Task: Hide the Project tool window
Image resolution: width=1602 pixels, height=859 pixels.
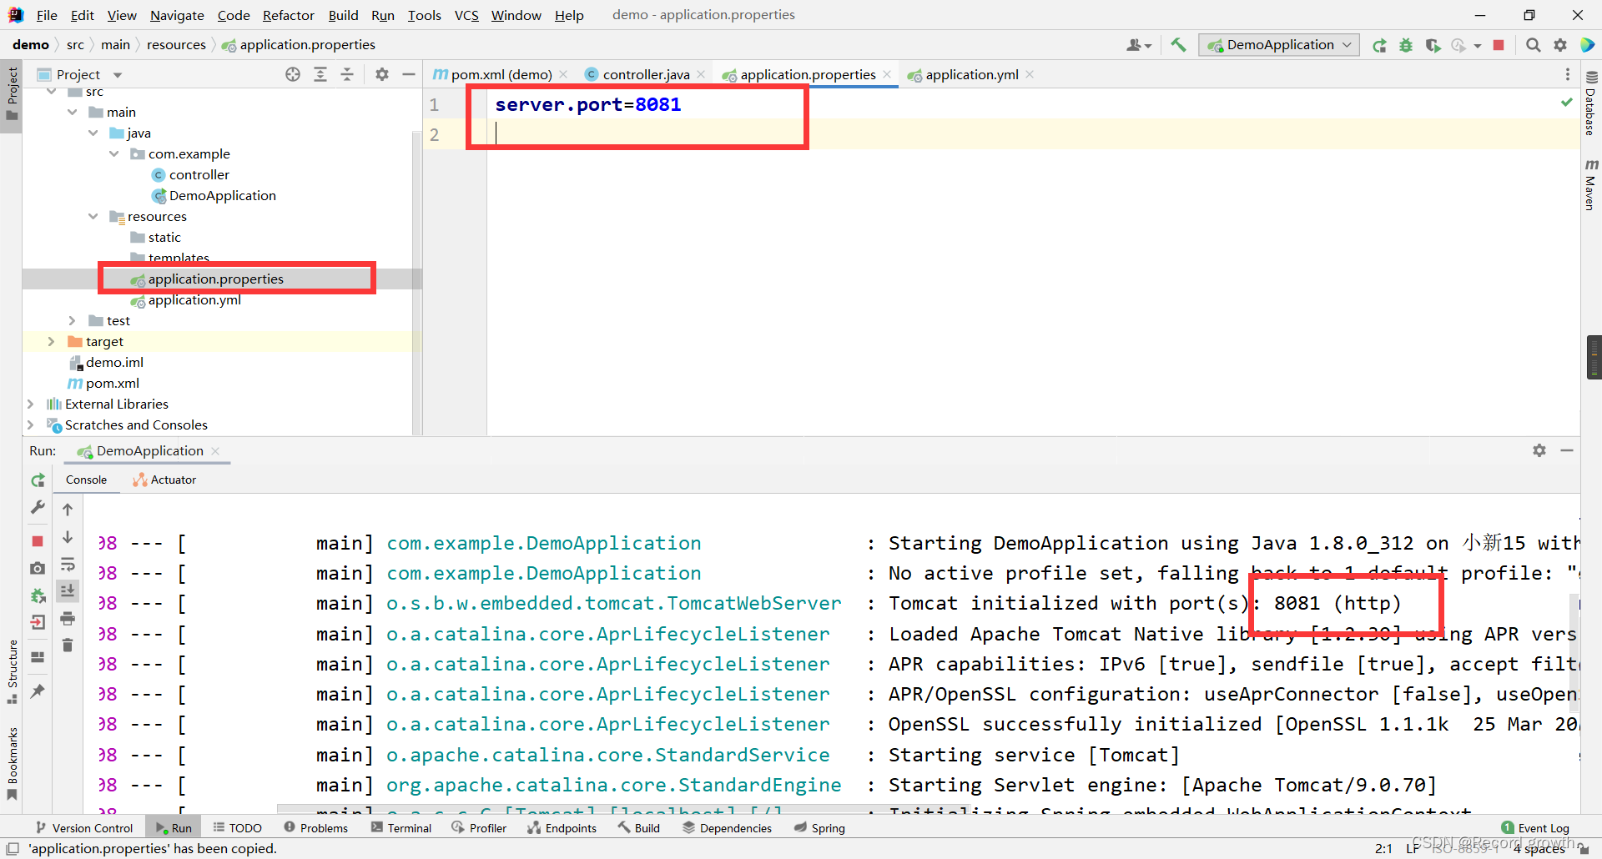Action: click(409, 74)
